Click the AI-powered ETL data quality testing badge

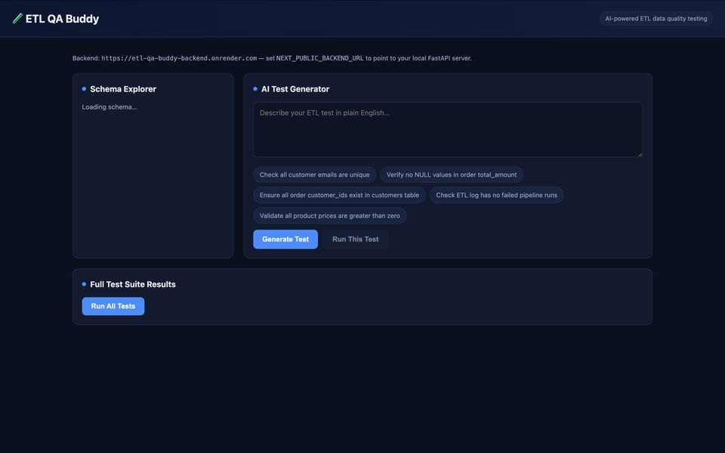(x=656, y=18)
